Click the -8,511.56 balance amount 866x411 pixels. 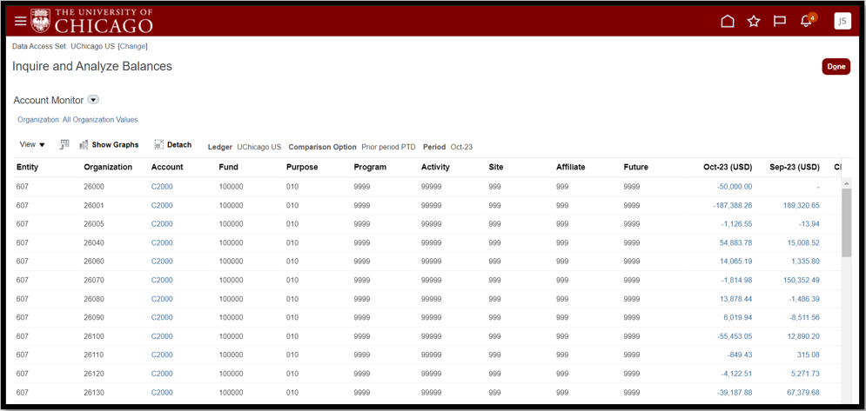tap(805, 317)
